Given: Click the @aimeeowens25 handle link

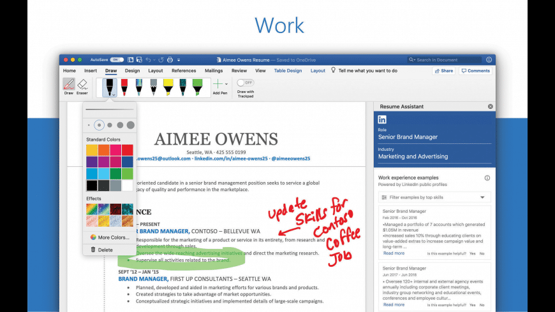Looking at the screenshot, I should coord(291,159).
